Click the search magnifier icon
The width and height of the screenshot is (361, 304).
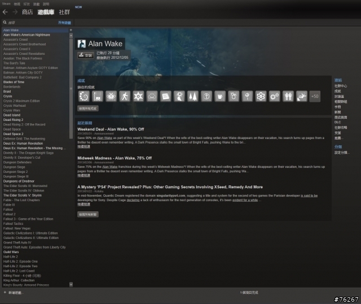5,23
